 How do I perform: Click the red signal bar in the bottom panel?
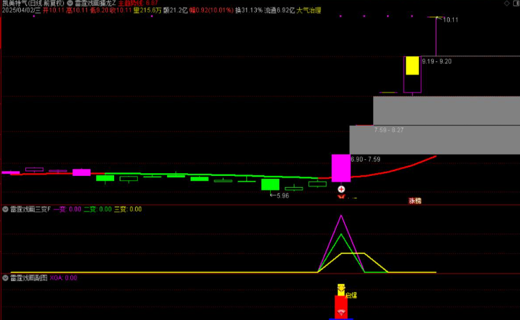tap(340, 306)
